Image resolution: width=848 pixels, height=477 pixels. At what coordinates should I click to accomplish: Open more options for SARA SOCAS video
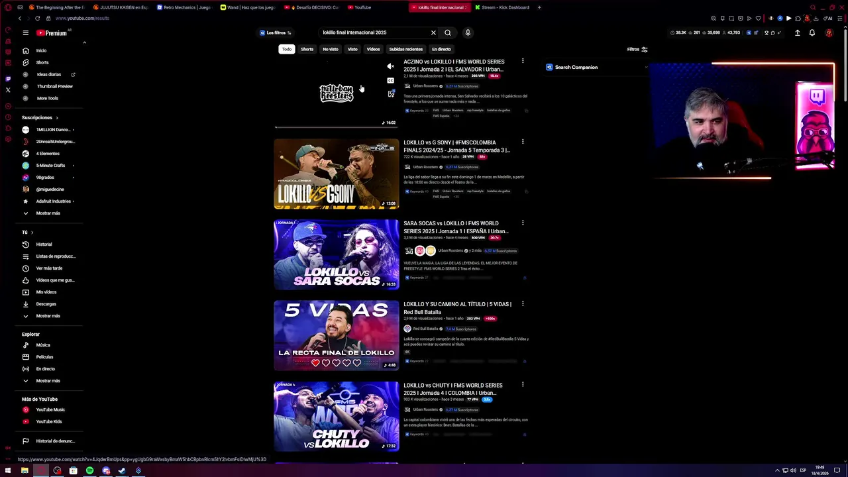coord(523,223)
